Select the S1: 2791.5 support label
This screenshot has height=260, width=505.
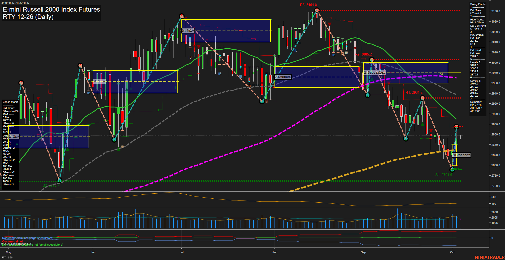tap(444, 175)
